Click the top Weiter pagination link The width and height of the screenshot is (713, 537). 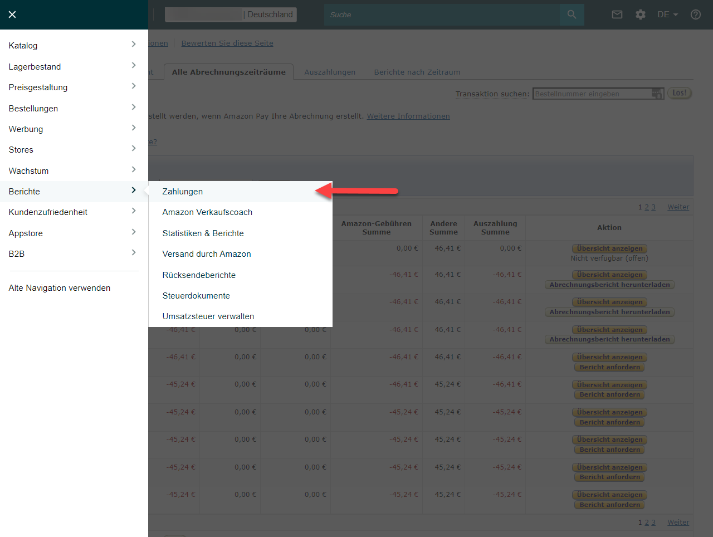(x=678, y=207)
